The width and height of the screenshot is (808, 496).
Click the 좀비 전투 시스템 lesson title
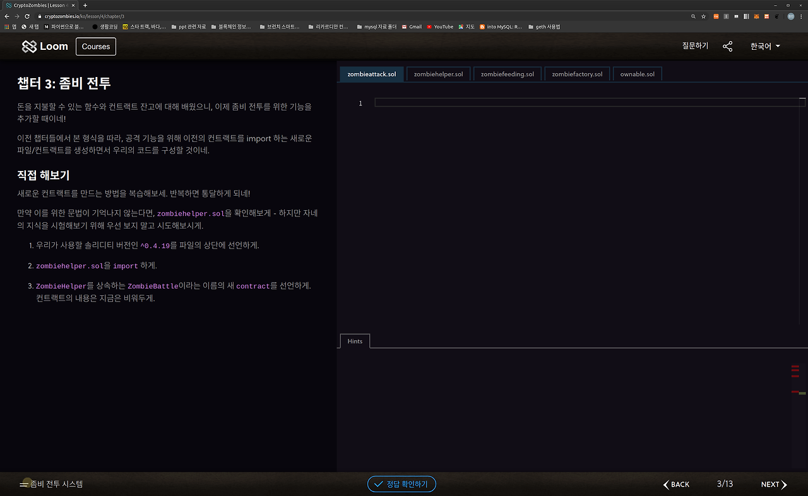57,484
